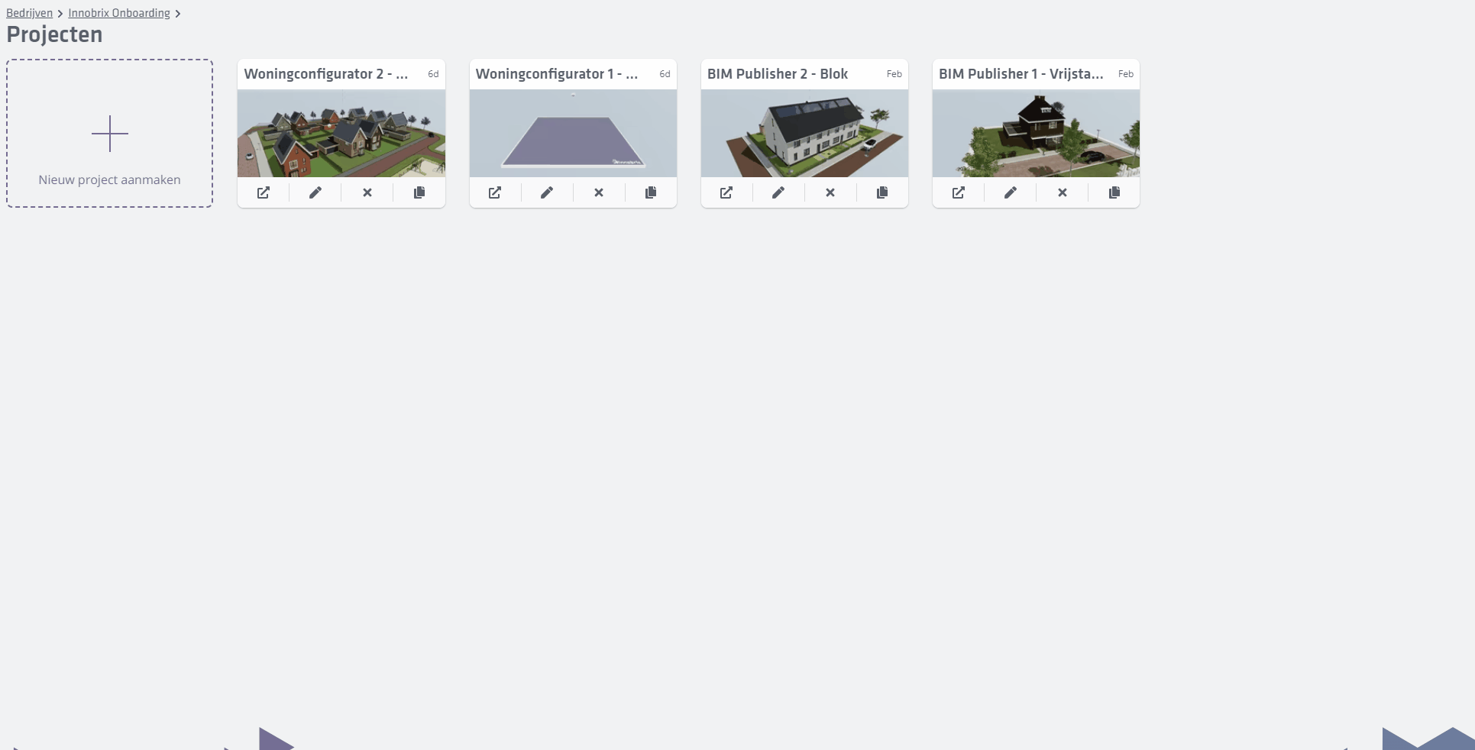Open BIM Publisher 2 - Blok externally
The height and width of the screenshot is (750, 1475).
click(x=726, y=192)
